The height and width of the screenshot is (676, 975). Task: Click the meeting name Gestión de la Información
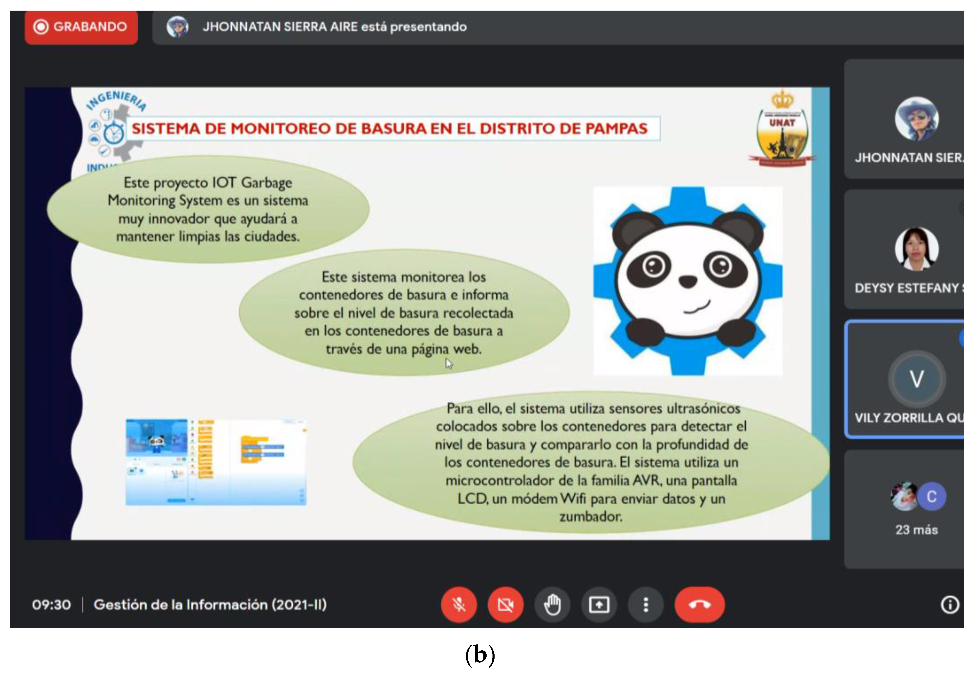tap(210, 604)
